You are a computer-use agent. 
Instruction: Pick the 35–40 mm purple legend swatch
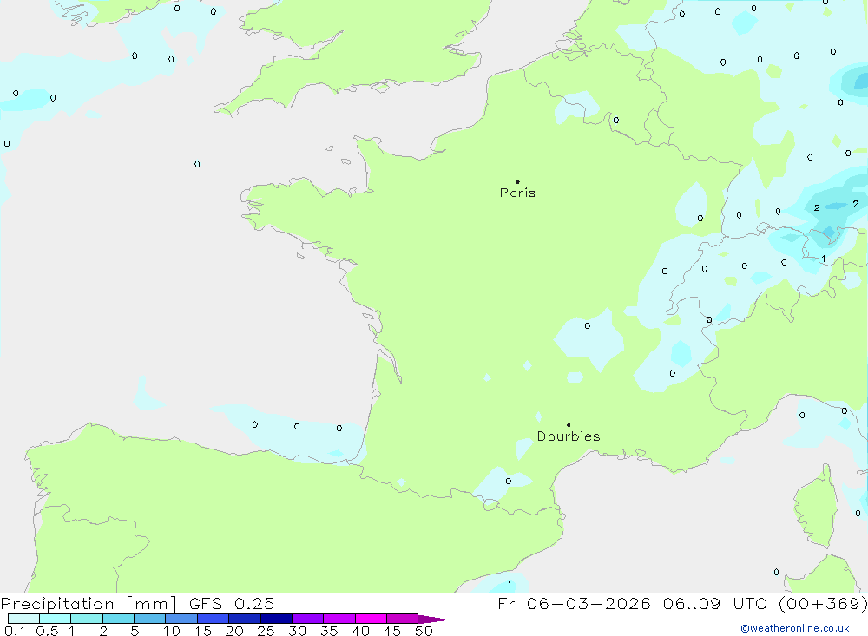point(339,619)
